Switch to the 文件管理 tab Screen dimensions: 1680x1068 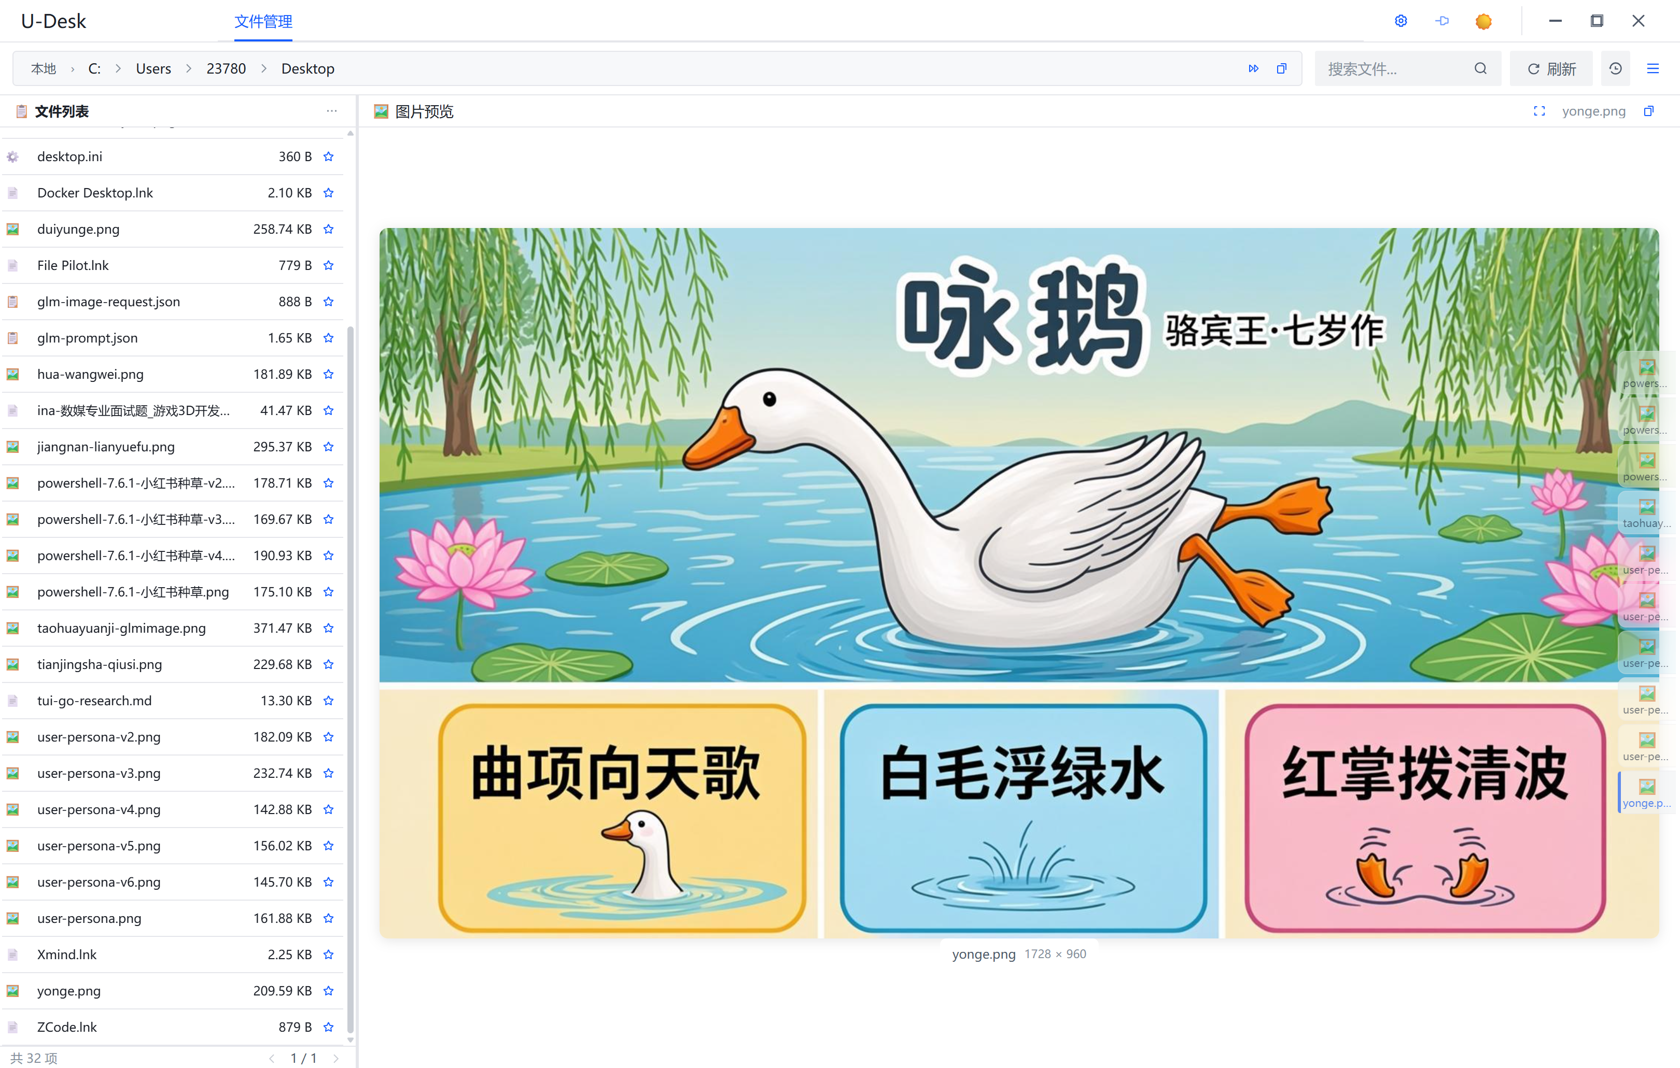(263, 21)
